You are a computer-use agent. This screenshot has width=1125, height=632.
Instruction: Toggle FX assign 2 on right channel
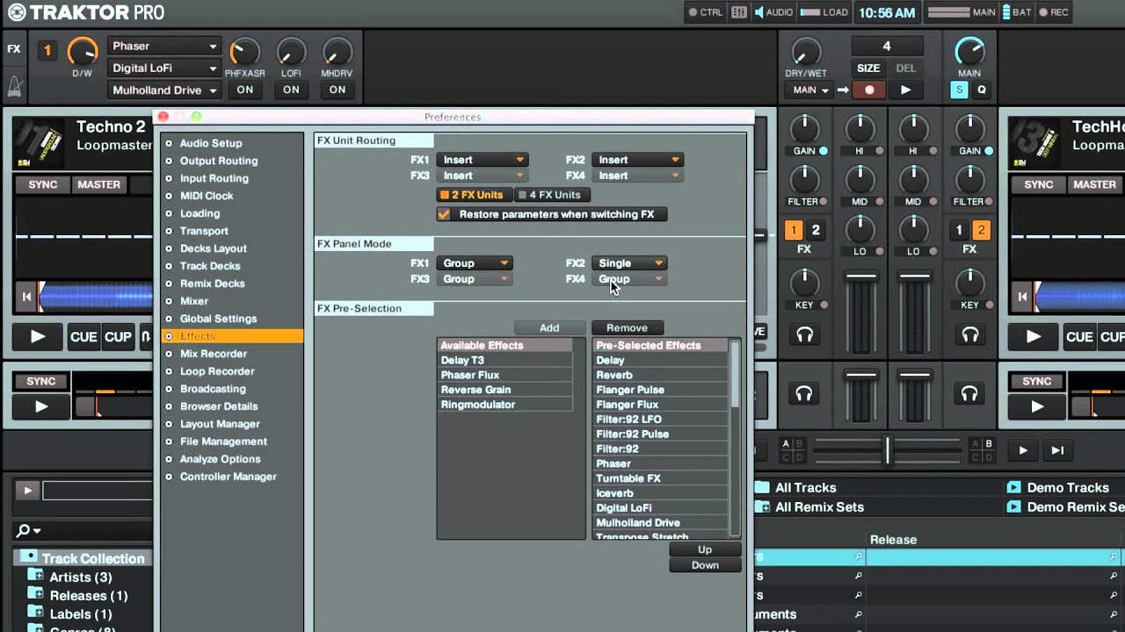(x=981, y=230)
